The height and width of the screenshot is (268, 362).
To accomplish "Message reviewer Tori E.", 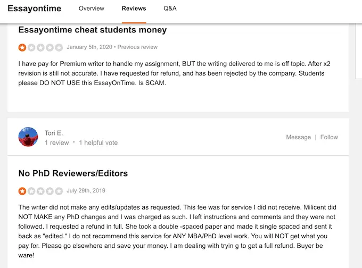I will pos(298,137).
